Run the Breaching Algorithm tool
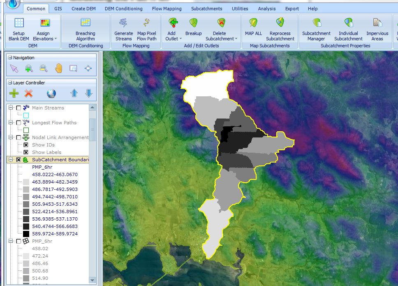This screenshot has width=398, height=286. [86, 23]
